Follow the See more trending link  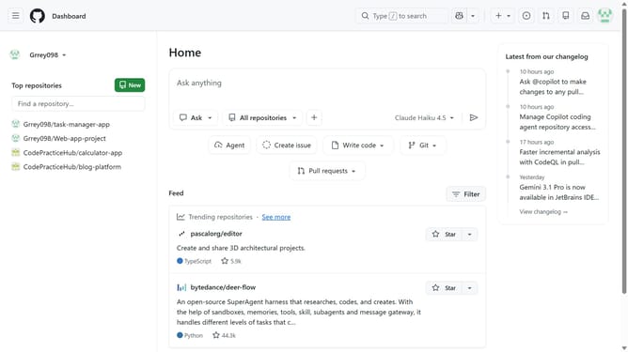pyautogui.click(x=276, y=217)
